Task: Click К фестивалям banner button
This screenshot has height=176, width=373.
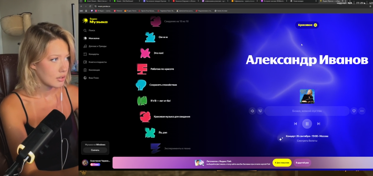Action: coord(282,163)
